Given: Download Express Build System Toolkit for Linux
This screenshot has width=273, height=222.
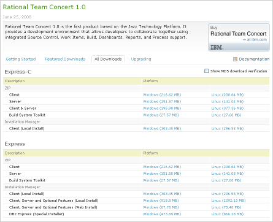Looking at the screenshot, I should (226, 180).
